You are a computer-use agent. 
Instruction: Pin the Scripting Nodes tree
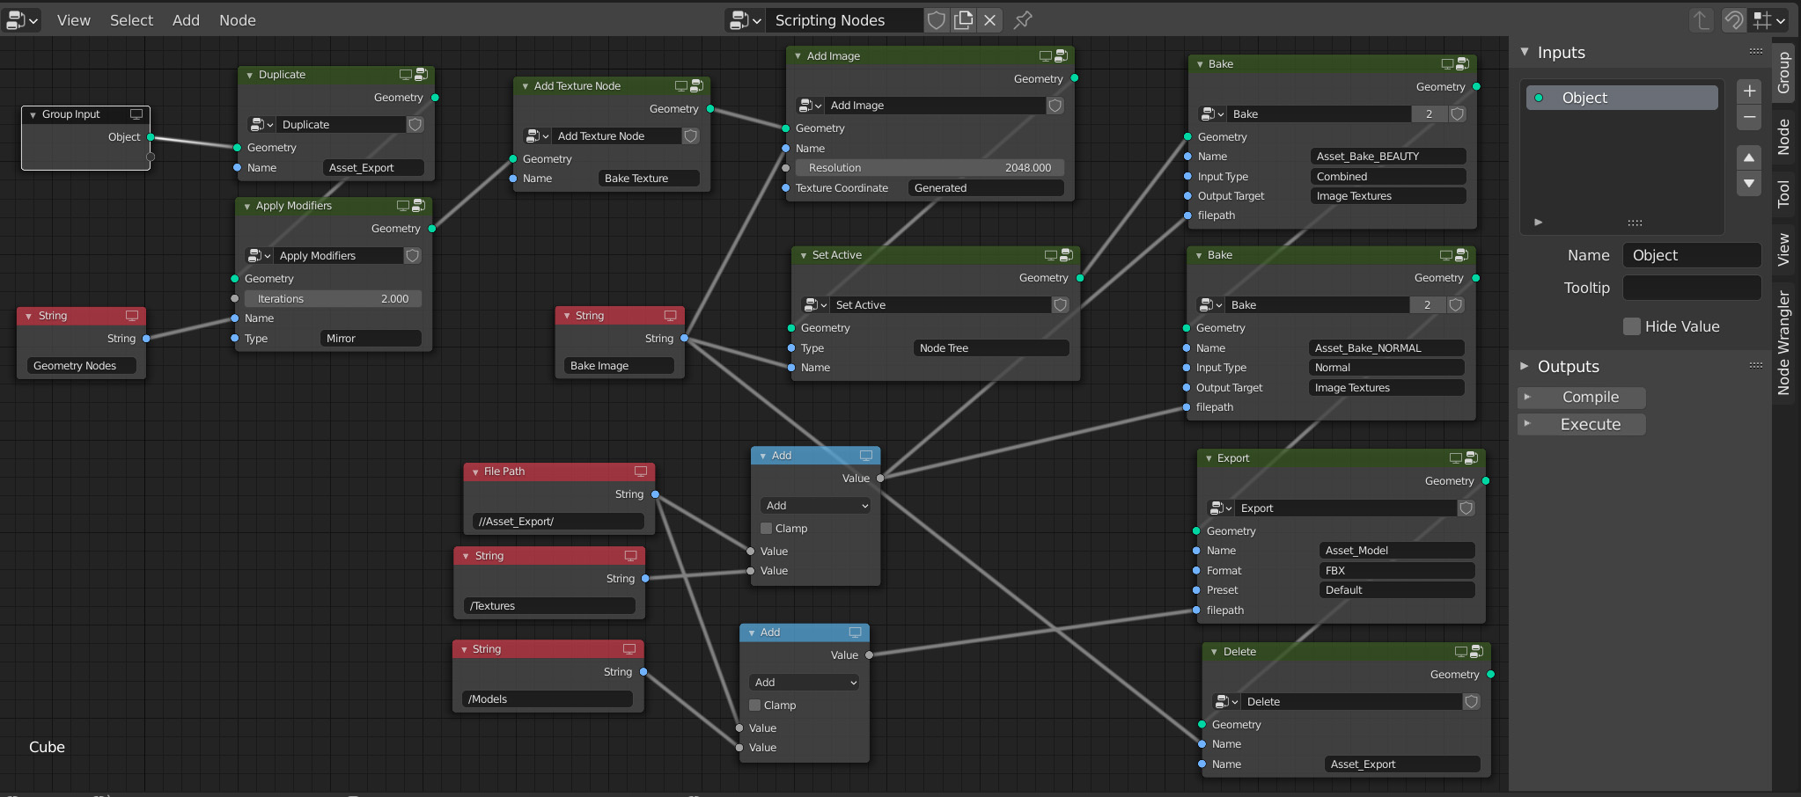click(x=1022, y=20)
